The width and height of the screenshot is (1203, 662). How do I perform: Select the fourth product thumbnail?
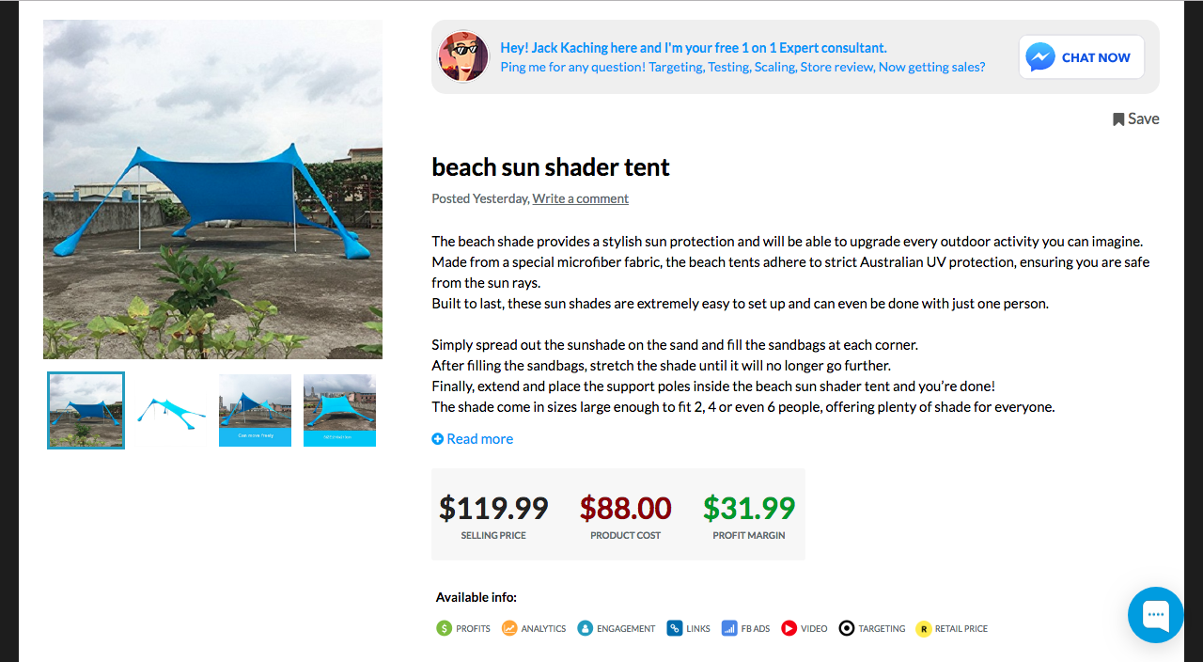click(339, 410)
